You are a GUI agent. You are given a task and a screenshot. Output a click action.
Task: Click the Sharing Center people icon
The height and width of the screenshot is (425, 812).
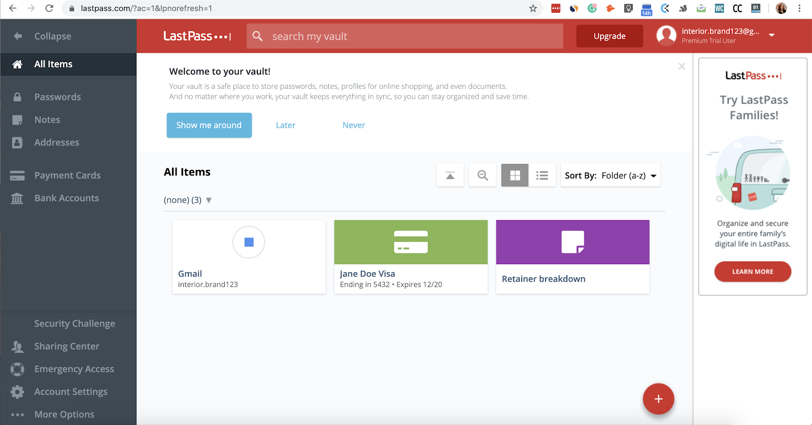pyautogui.click(x=17, y=346)
